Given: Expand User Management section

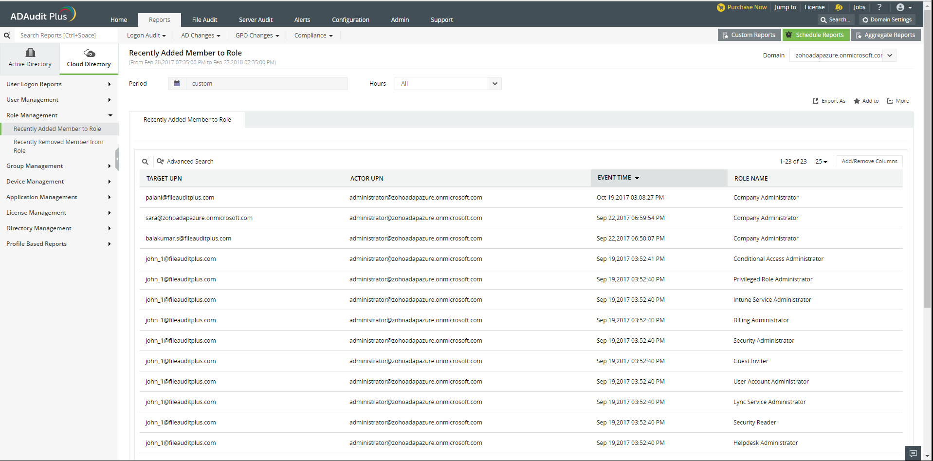Looking at the screenshot, I should (59, 100).
